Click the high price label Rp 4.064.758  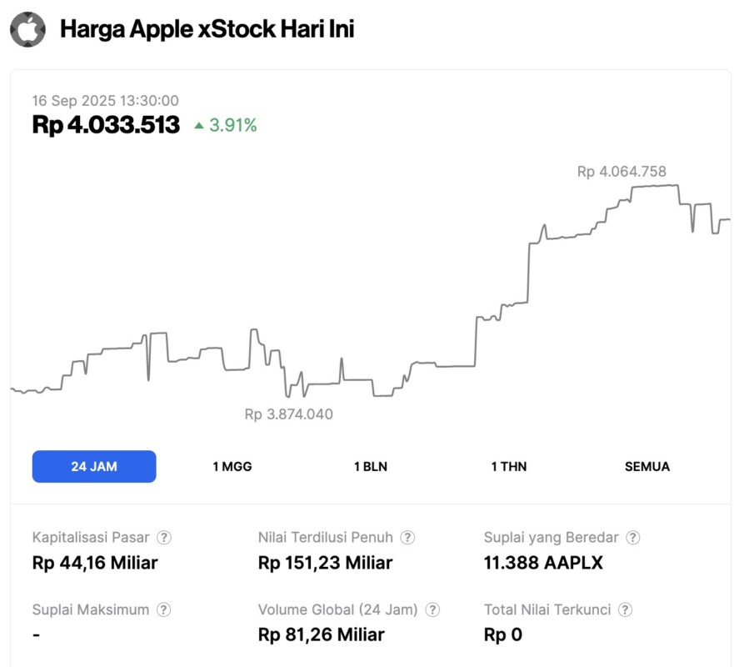click(x=621, y=171)
